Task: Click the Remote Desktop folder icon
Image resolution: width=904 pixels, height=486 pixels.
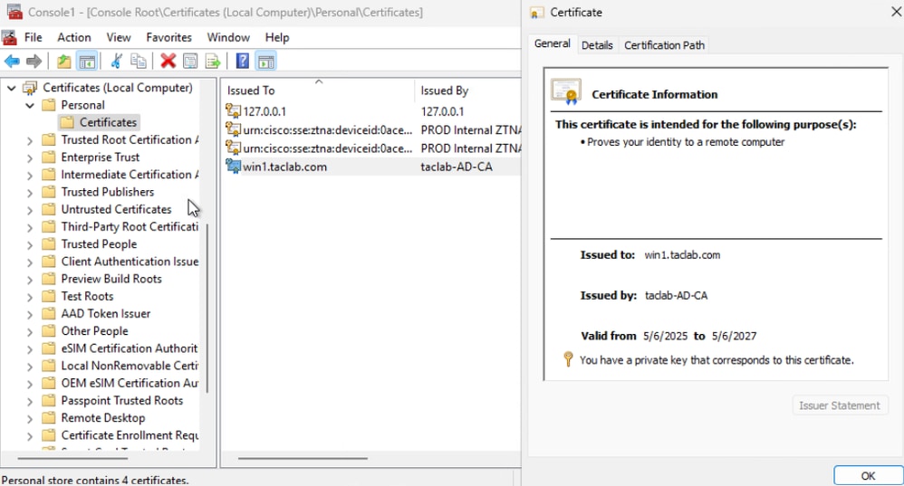Action: pos(49,417)
